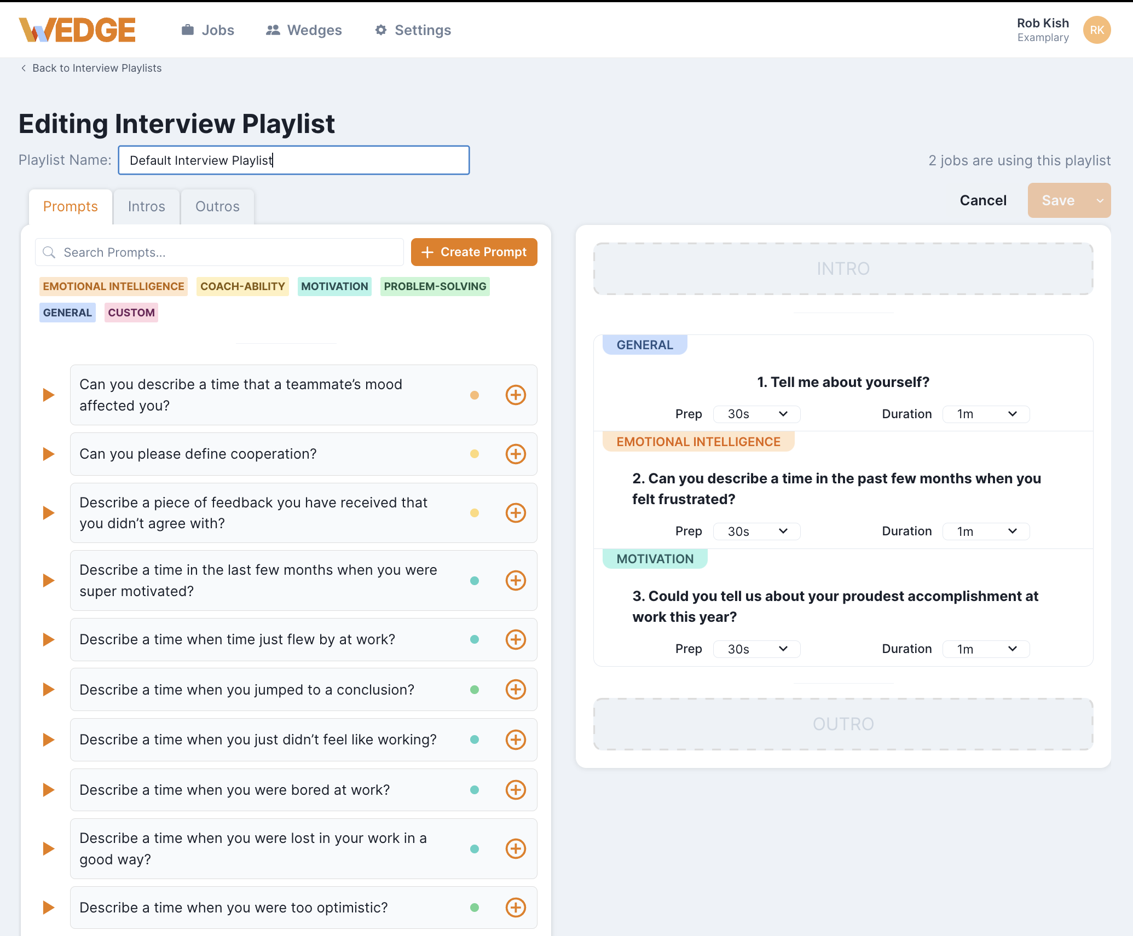Add 'didn't feel like working' prompt
Viewport: 1133px width, 936px height.
point(516,739)
